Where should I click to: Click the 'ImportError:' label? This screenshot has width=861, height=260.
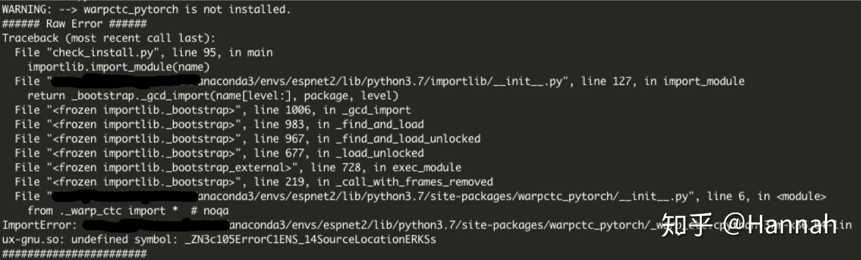coord(40,225)
